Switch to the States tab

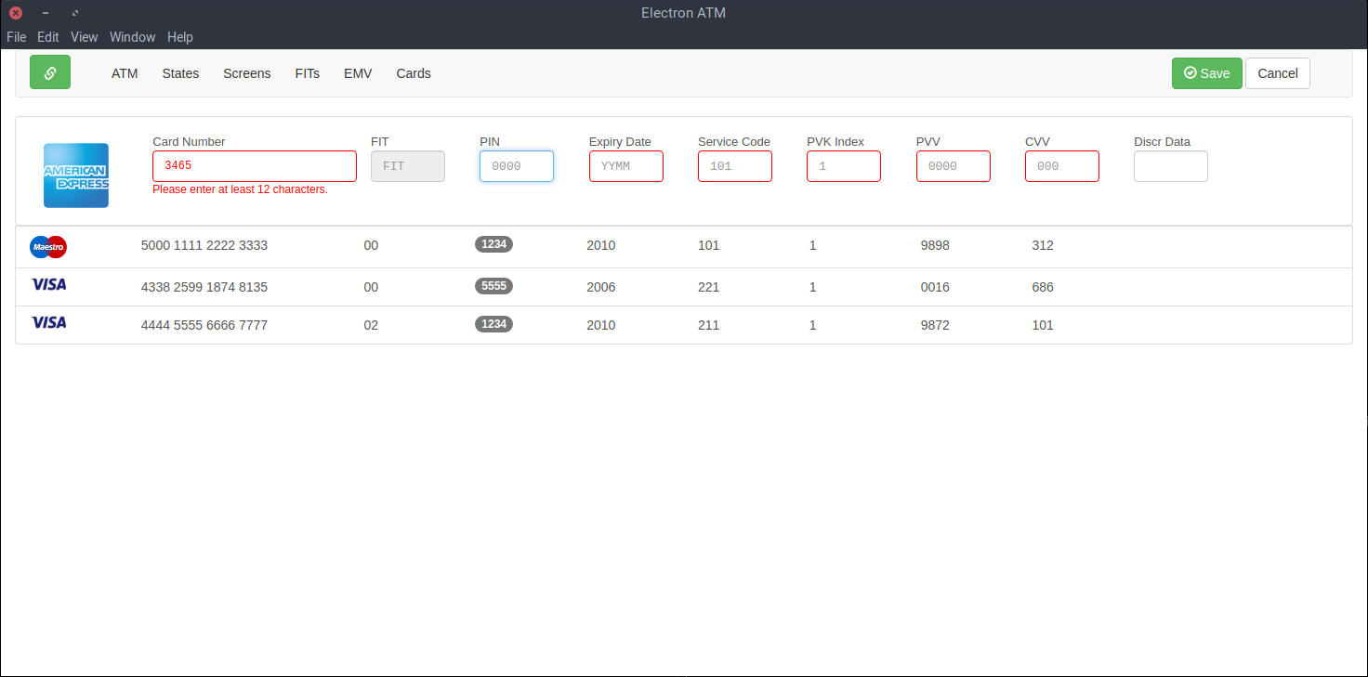[x=180, y=73]
